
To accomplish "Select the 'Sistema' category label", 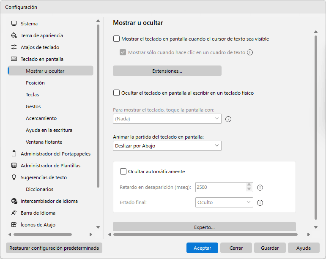I will (x=29, y=24).
